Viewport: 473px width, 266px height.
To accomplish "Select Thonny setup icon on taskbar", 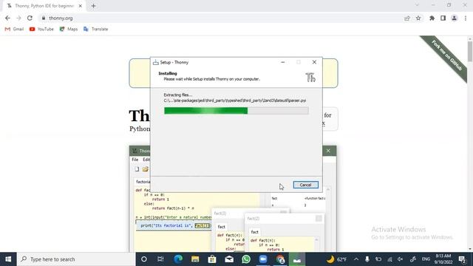I will (297, 259).
